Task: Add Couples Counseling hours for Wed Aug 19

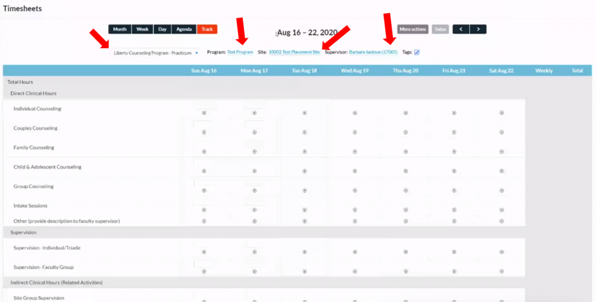Action: 354,132
